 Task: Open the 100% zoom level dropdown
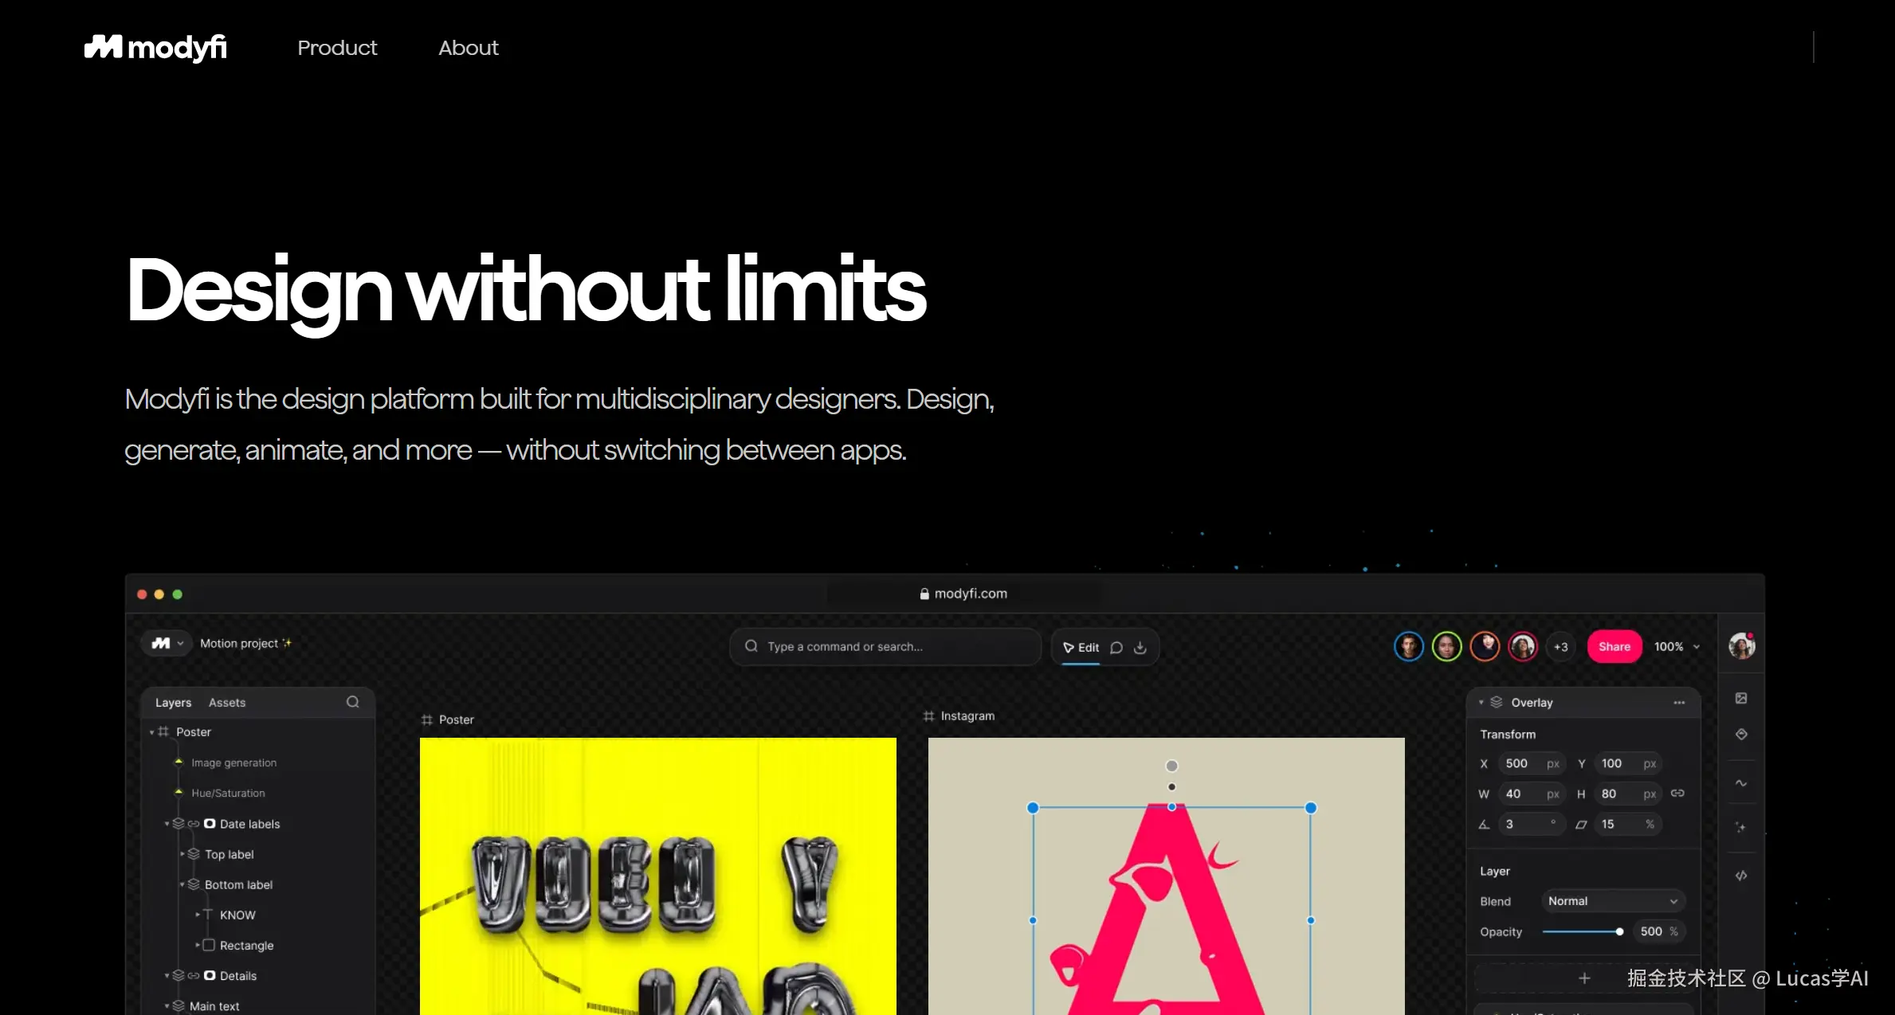1677,647
